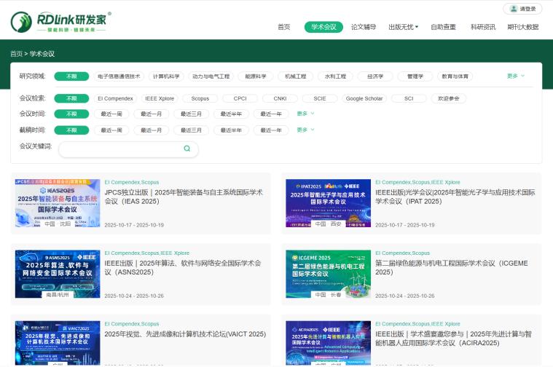This screenshot has height=367, width=553.
Task: Click the 会议关键词 search input field
Action: click(x=120, y=149)
